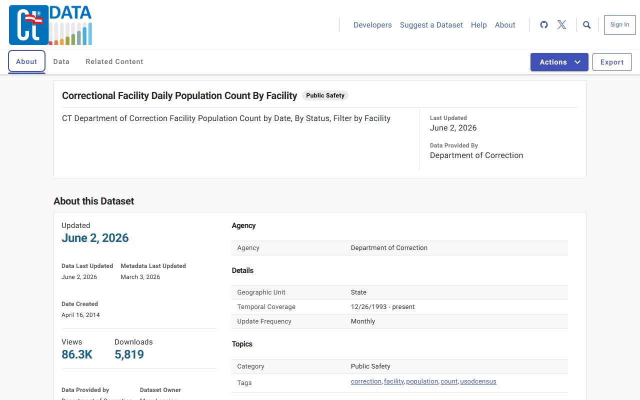Image resolution: width=640 pixels, height=400 pixels.
Task: Click the 'About this Dataset' heading
Action: click(94, 201)
